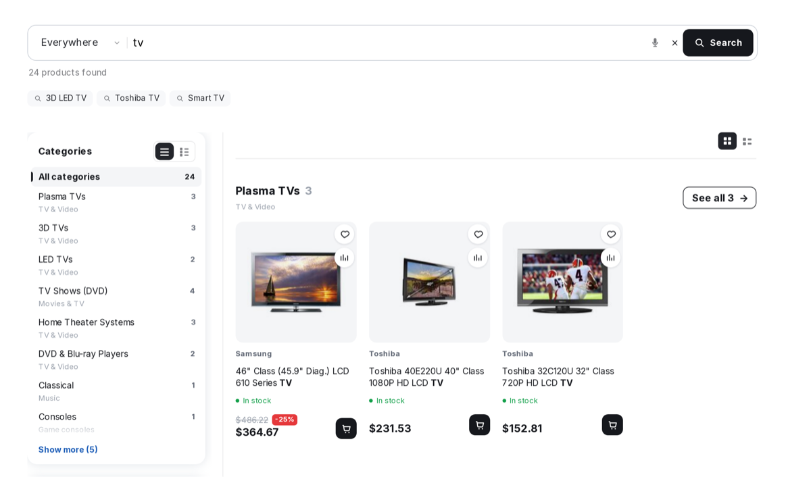Viewport: 811px width, 504px height.
Task: Add Toshiba 32C120U to wishlist
Action: pyautogui.click(x=611, y=234)
